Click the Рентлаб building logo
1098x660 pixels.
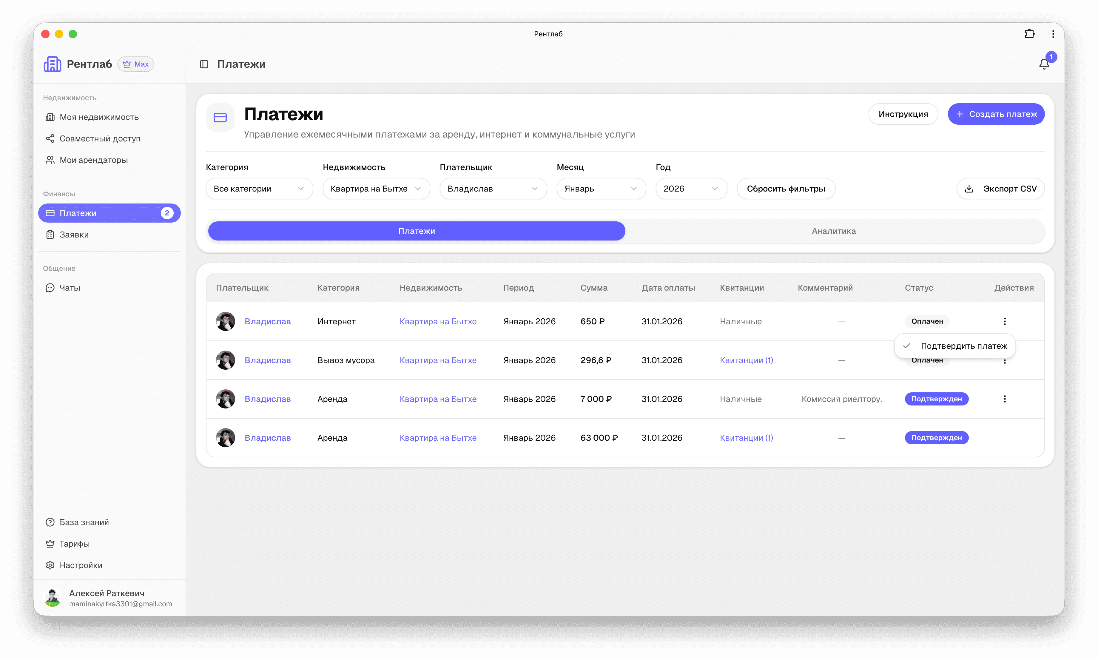(53, 64)
